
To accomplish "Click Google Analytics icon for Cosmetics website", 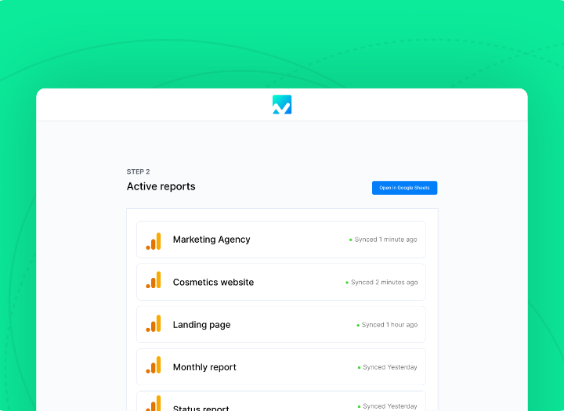I will pyautogui.click(x=154, y=279).
